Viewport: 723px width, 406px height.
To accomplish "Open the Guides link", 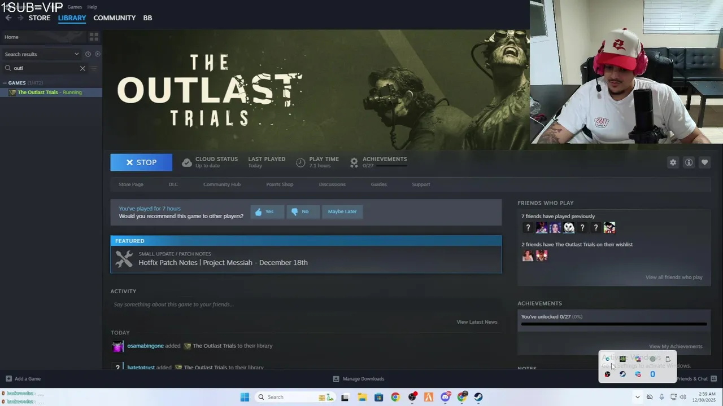I will point(378,184).
